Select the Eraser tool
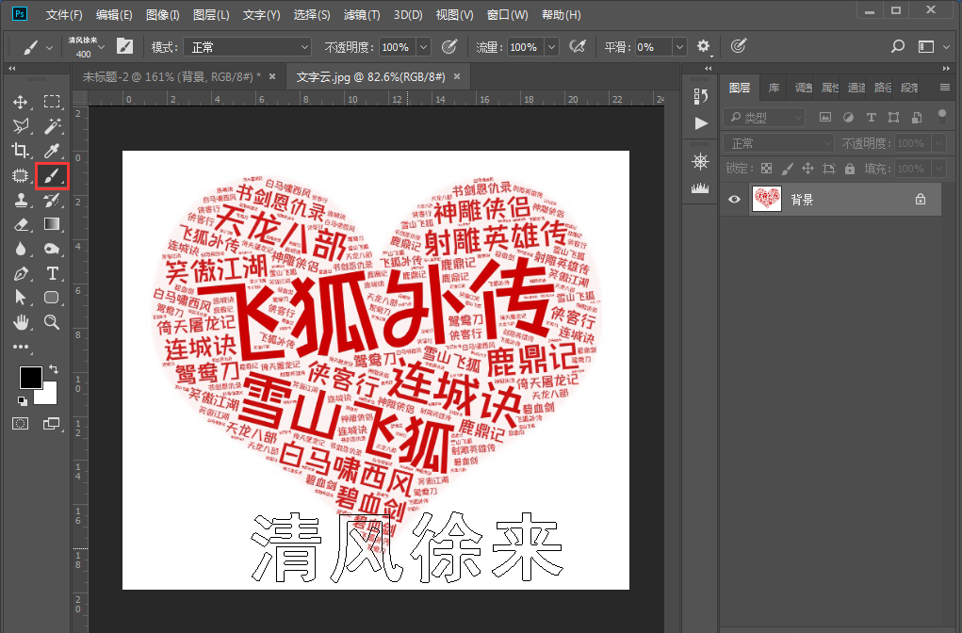962x633 pixels. [x=20, y=224]
